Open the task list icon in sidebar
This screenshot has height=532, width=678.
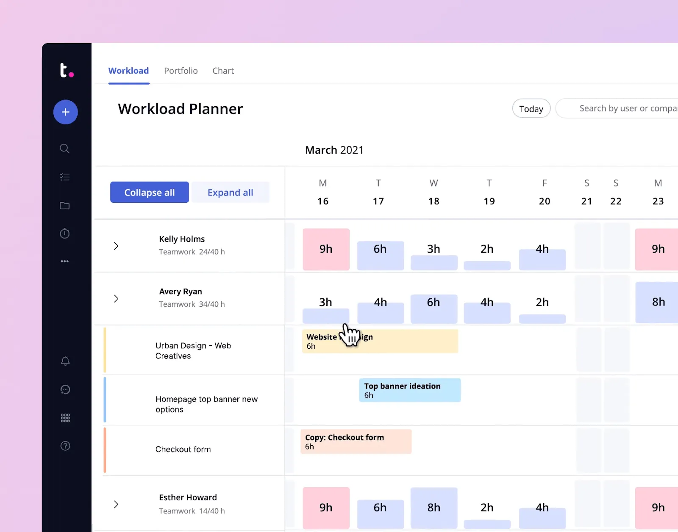click(65, 177)
